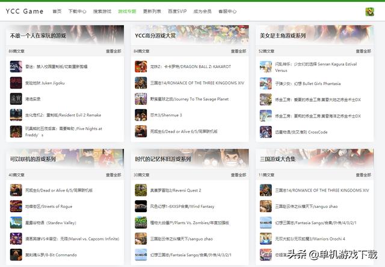Click Journey To The Savage Planet thumbnail
385x267 pixels.
(x=141, y=99)
